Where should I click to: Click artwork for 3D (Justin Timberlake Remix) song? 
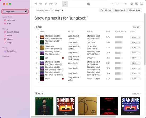point(42,48)
